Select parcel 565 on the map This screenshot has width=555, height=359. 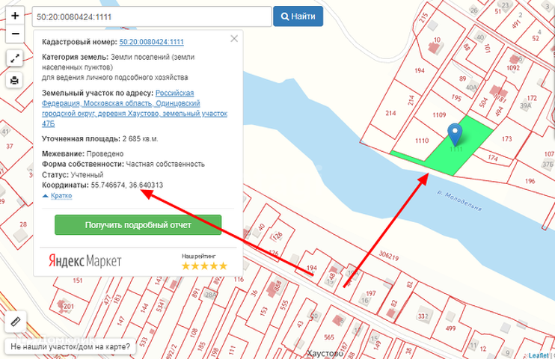coord(329,337)
